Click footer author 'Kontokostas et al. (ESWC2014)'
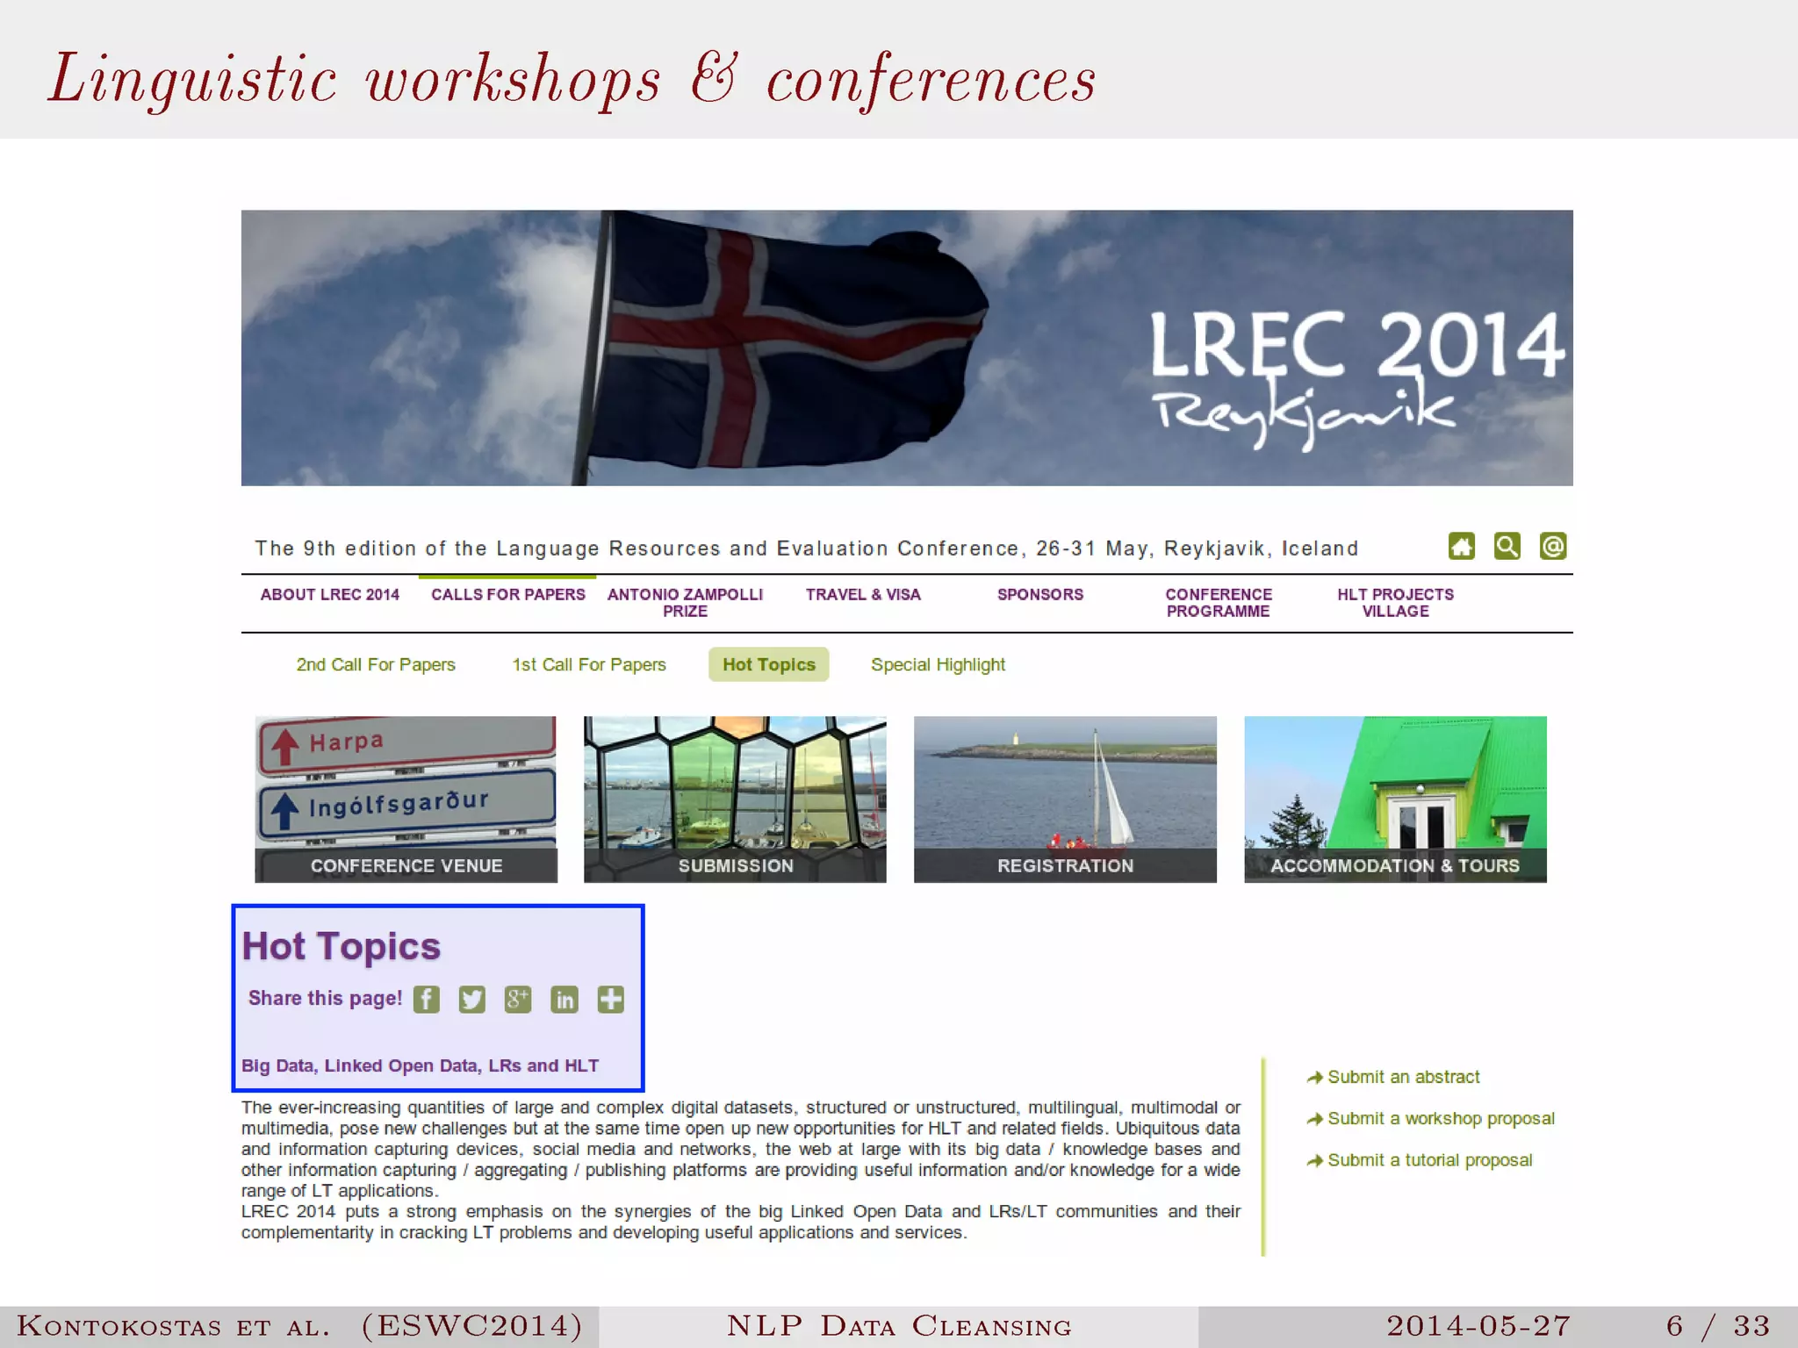This screenshot has height=1348, width=1798. tap(300, 1326)
